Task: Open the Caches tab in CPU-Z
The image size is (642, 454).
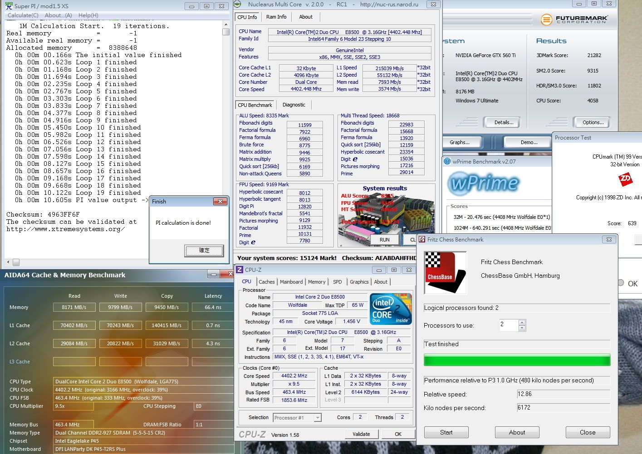Action: [267, 282]
